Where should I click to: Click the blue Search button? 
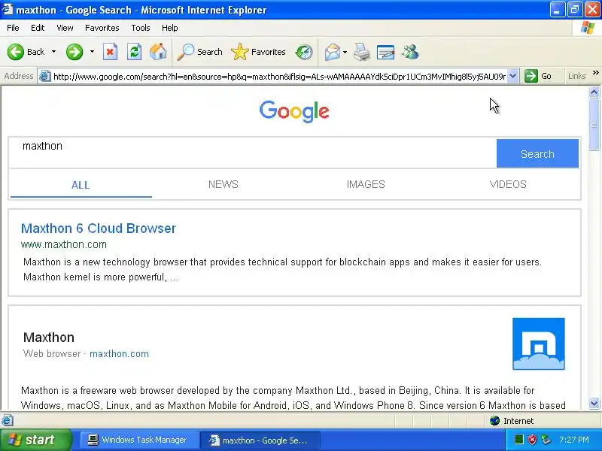tap(537, 153)
